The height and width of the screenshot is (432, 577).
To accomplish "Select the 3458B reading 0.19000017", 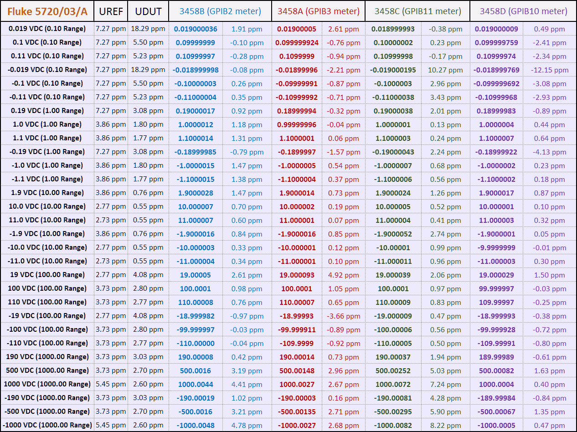I will pyautogui.click(x=196, y=111).
